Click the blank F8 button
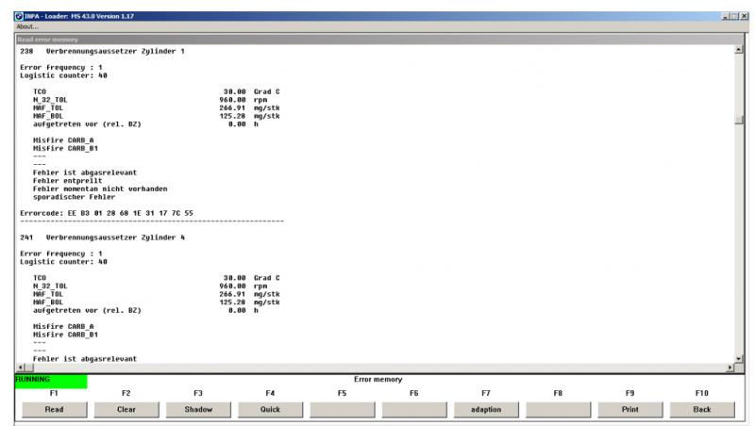This screenshot has width=755, height=426. (x=558, y=410)
